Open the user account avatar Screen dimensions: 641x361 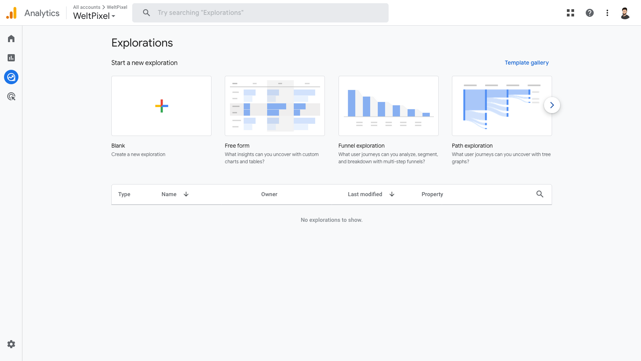coord(625,13)
